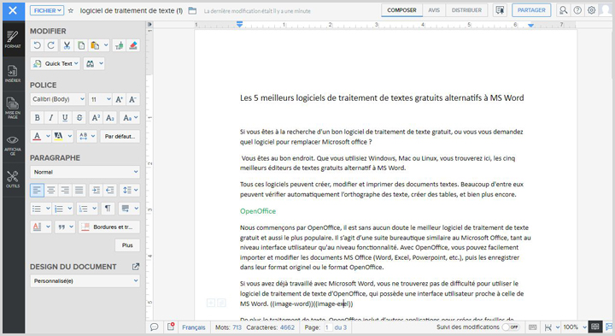The width and height of the screenshot is (615, 336).
Task: Toggle subscript formatting
Action: (x=110, y=118)
